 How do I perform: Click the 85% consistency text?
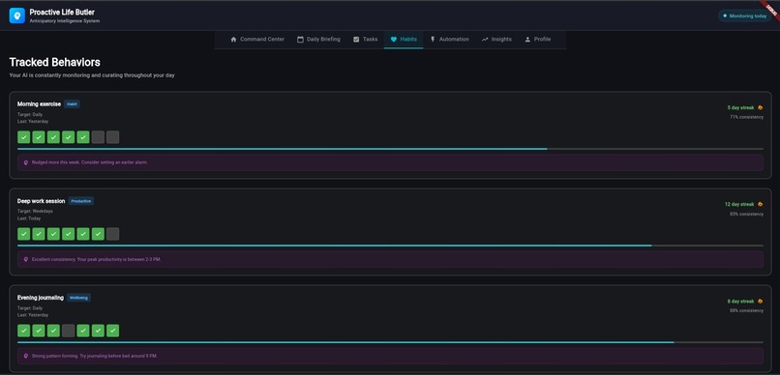pyautogui.click(x=746, y=214)
